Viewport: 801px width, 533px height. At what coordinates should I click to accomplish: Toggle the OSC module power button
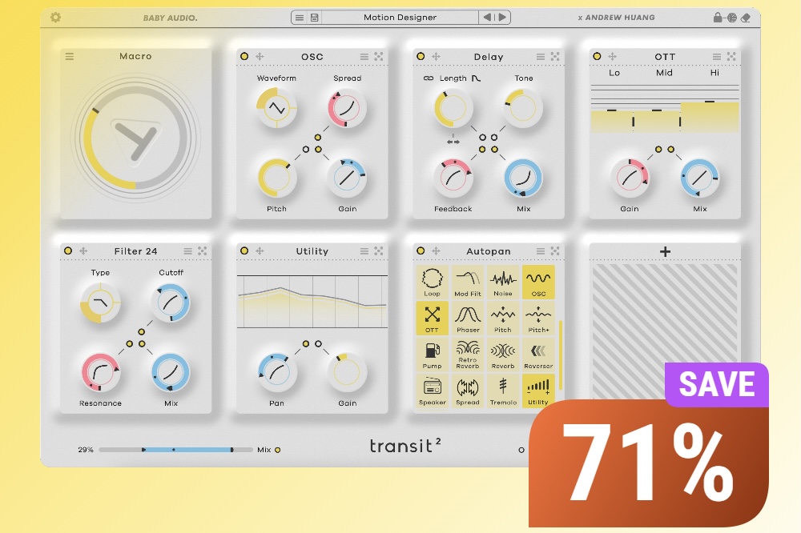244,56
